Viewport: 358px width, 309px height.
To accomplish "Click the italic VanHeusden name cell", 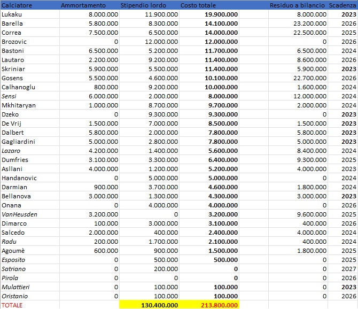I will click(x=19, y=214).
